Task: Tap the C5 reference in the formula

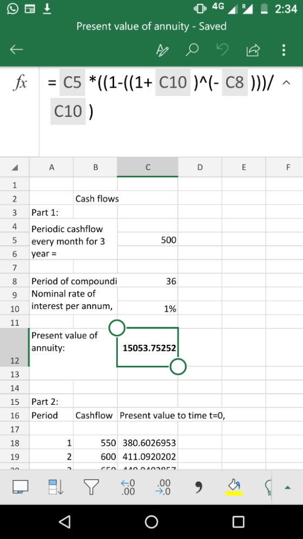Action: click(72, 82)
